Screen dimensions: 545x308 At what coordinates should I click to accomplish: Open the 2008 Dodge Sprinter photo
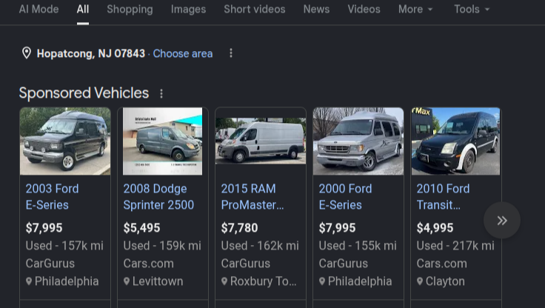click(x=163, y=141)
